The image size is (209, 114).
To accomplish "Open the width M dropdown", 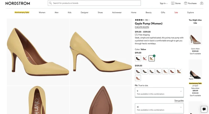I will [159, 108].
